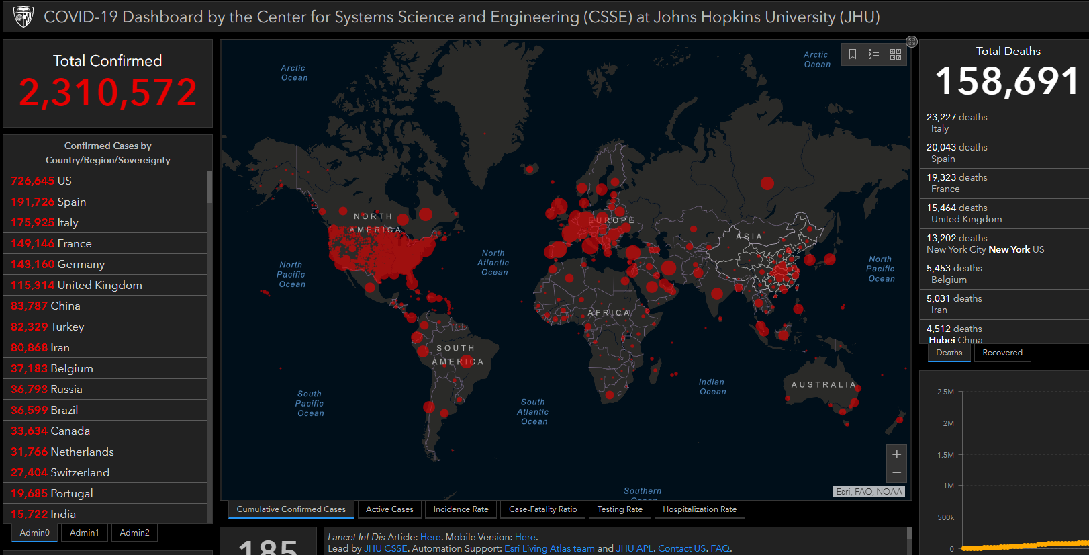Open the Case-Fatality Ratio tab
This screenshot has height=555, width=1089.
click(542, 509)
